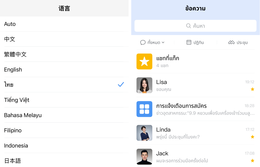Select the checked ไทย language option
The width and height of the screenshot is (260, 167).
tap(64, 85)
